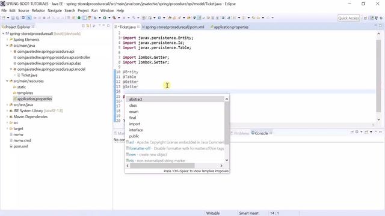Close the Ticket.java editor tab
385x216 pixels.
point(138,26)
